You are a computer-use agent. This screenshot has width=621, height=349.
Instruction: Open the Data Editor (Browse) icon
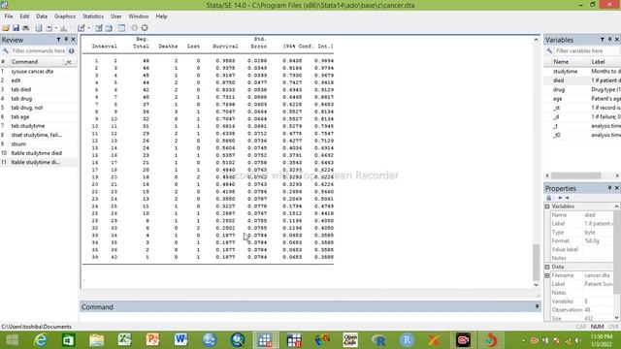(109, 28)
